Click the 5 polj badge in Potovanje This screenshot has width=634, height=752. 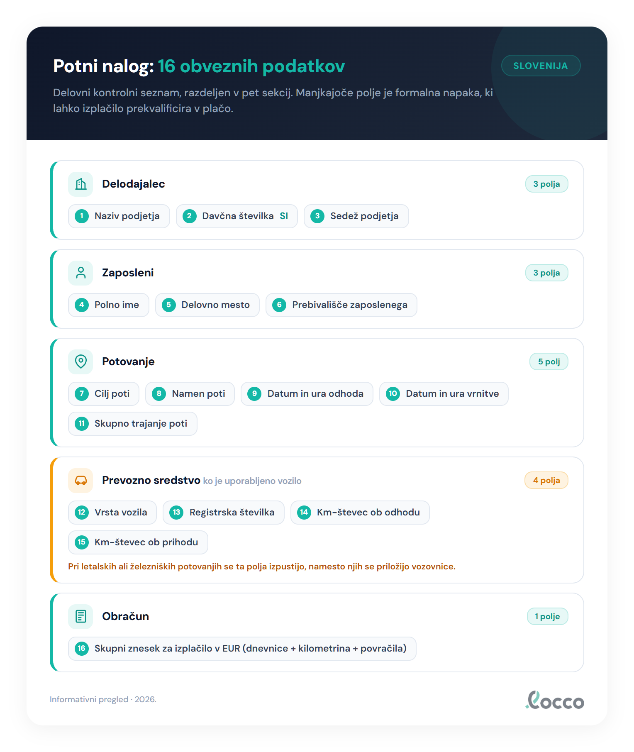(x=549, y=361)
